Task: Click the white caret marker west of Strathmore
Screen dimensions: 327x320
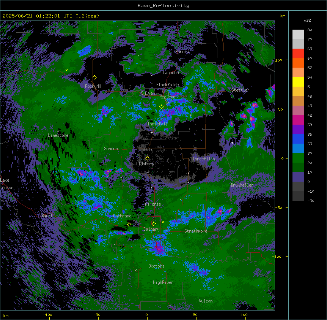Action: [166, 230]
